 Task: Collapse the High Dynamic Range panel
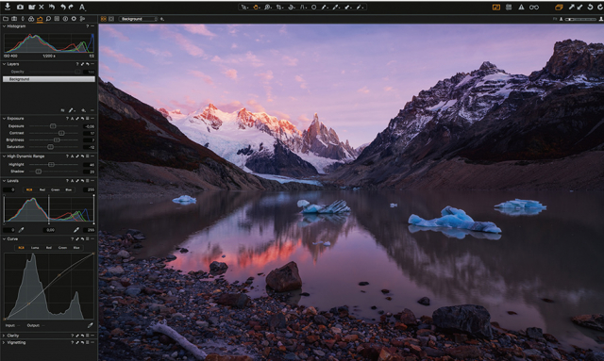tap(4, 156)
